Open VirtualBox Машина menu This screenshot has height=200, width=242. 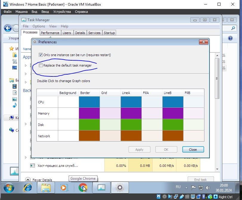click(x=21, y=12)
